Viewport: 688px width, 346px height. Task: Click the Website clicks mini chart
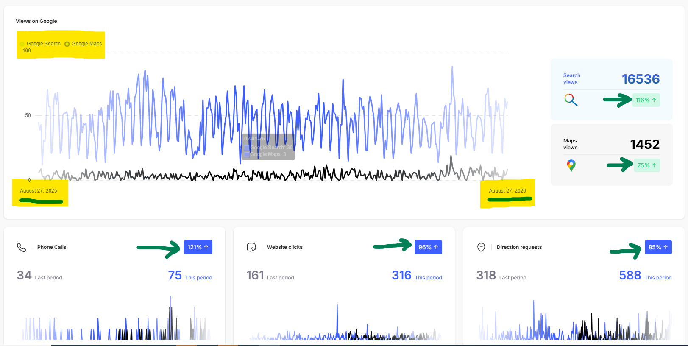click(345, 322)
